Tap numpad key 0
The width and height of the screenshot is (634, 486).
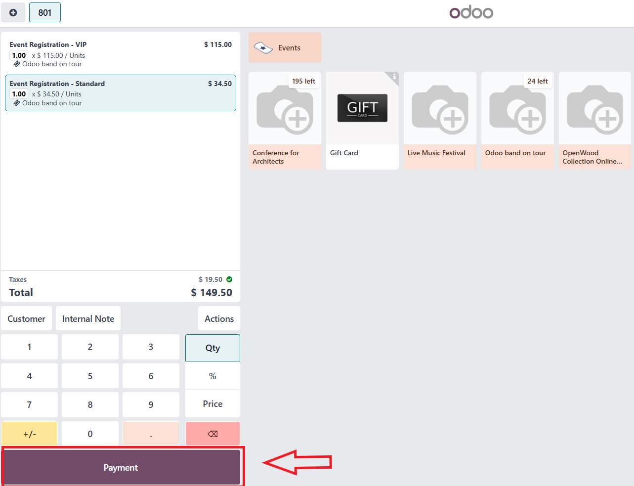[90, 434]
